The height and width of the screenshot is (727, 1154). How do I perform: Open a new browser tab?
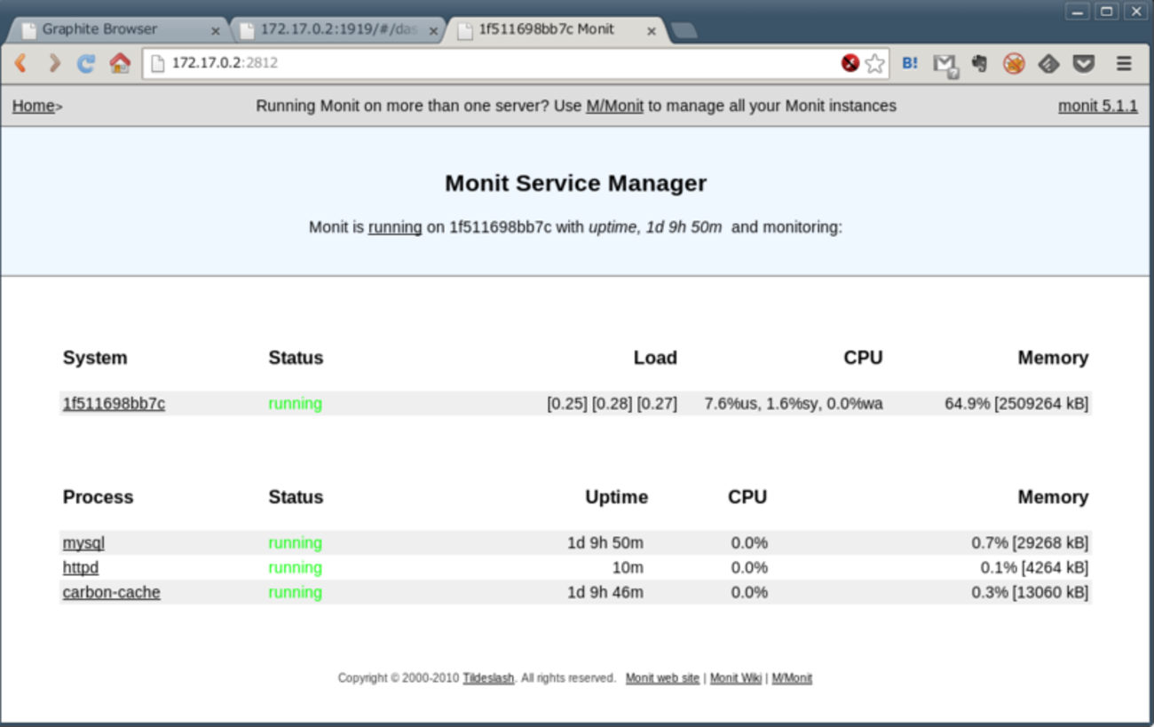tap(684, 30)
